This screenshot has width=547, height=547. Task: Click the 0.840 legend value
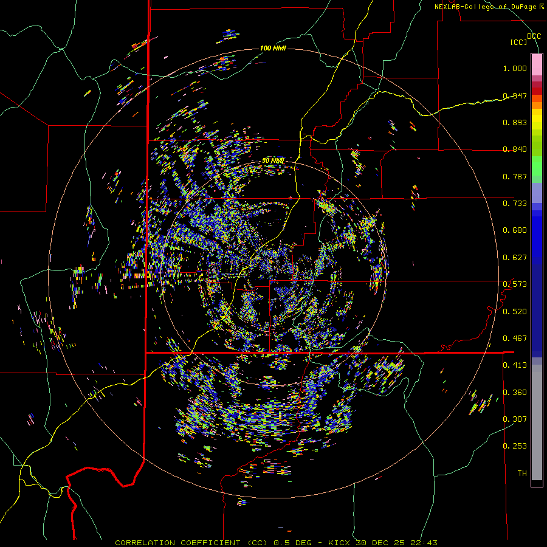coord(515,150)
